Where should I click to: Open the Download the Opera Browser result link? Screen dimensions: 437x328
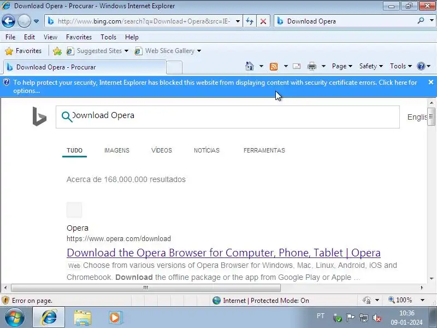(223, 253)
